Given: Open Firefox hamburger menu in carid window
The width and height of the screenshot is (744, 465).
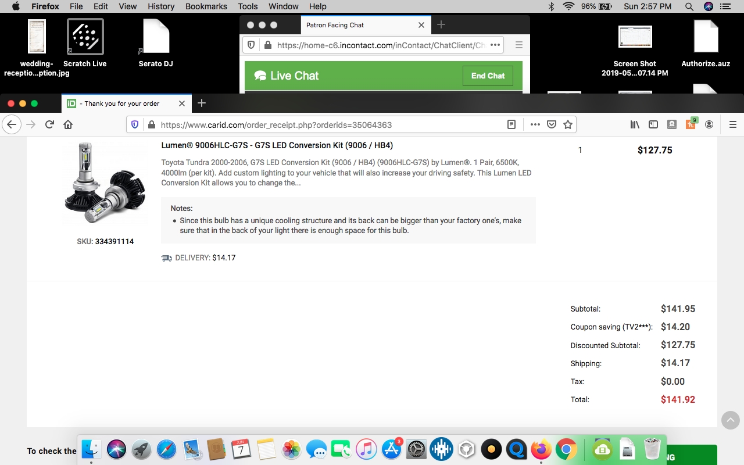Looking at the screenshot, I should tap(732, 124).
